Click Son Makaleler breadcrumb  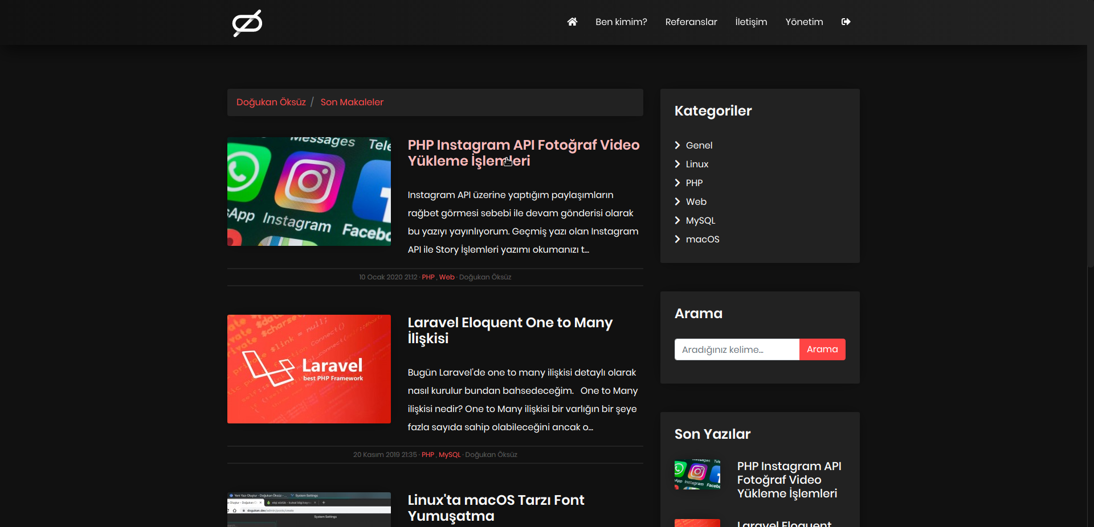(x=352, y=102)
